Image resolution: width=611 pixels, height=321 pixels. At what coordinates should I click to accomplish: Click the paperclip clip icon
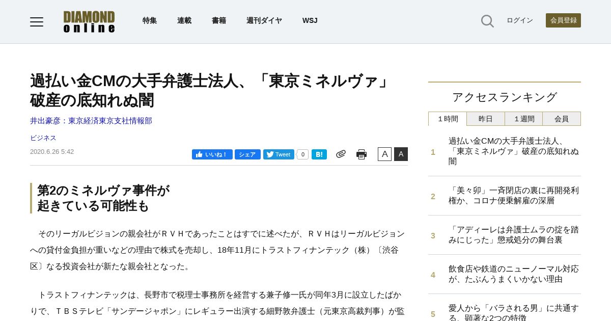(x=341, y=154)
